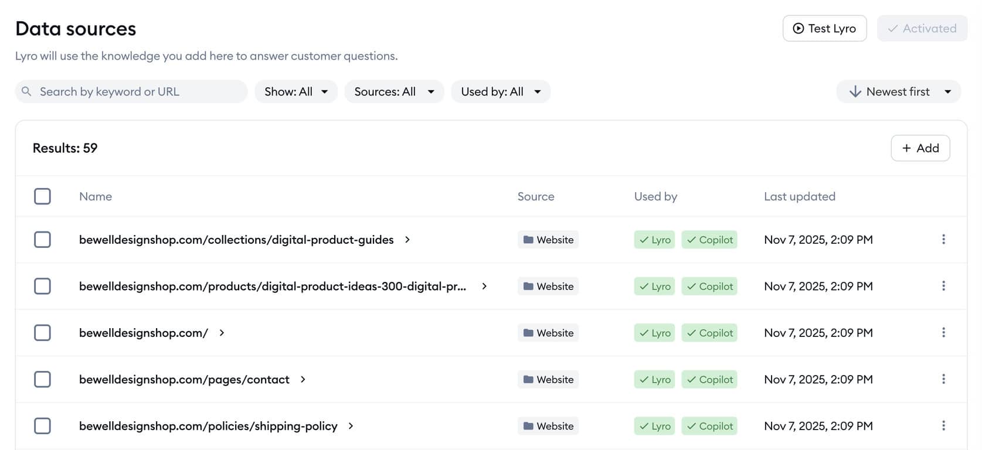This screenshot has width=982, height=450.
Task: Open three-dot menu for shipping-policy row
Action: coord(943,426)
